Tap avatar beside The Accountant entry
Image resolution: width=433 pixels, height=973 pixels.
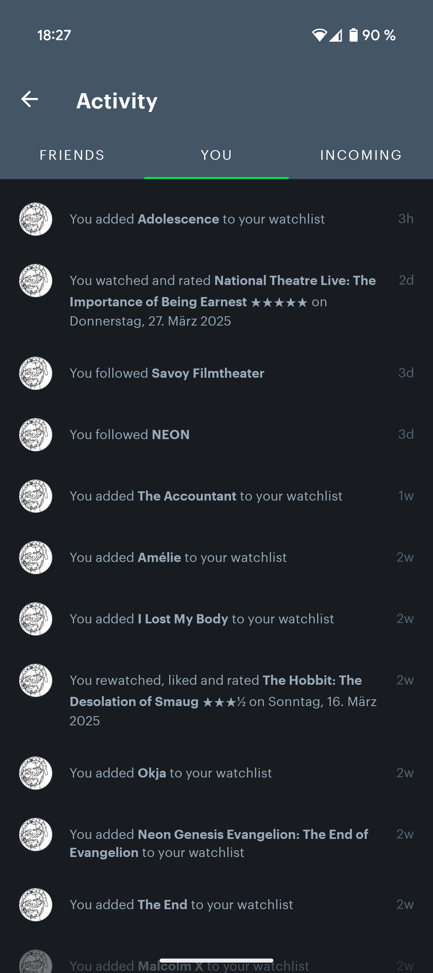pyautogui.click(x=36, y=496)
